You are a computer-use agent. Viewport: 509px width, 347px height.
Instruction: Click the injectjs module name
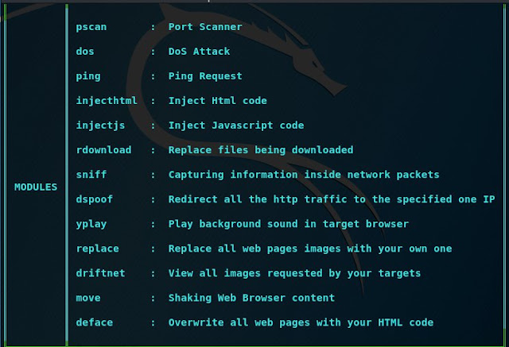tap(100, 125)
